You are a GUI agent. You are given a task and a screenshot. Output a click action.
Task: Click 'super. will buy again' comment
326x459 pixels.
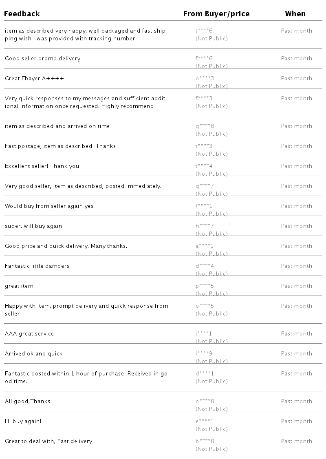point(33,226)
